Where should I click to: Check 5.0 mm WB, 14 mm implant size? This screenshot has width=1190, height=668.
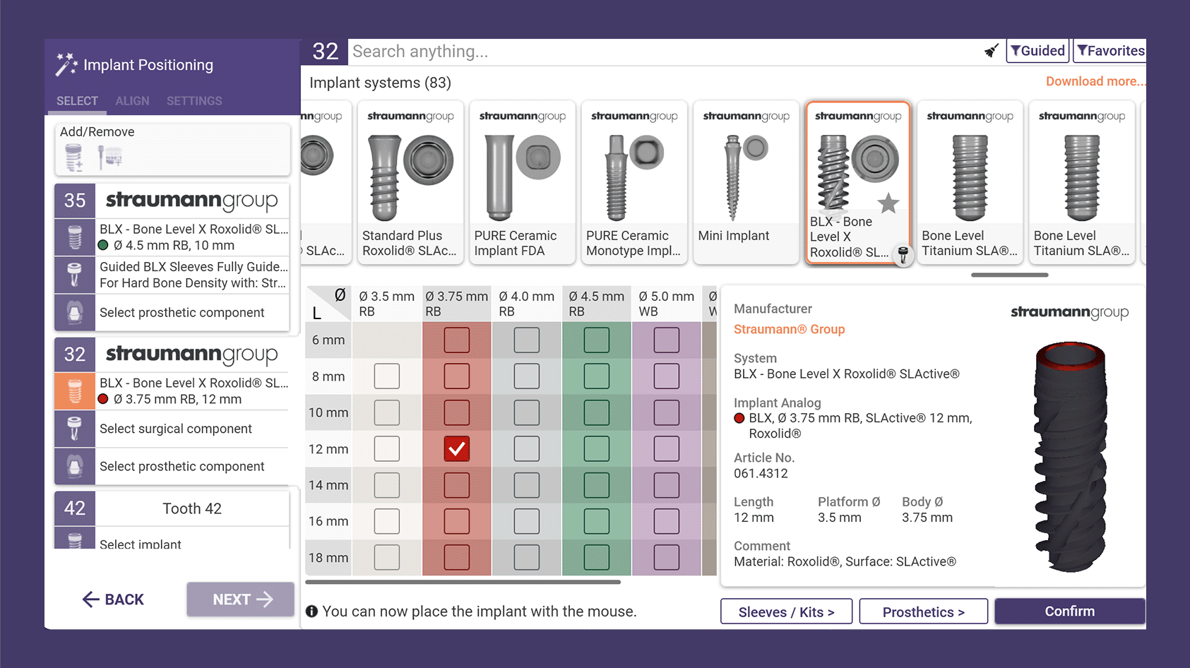coord(667,485)
